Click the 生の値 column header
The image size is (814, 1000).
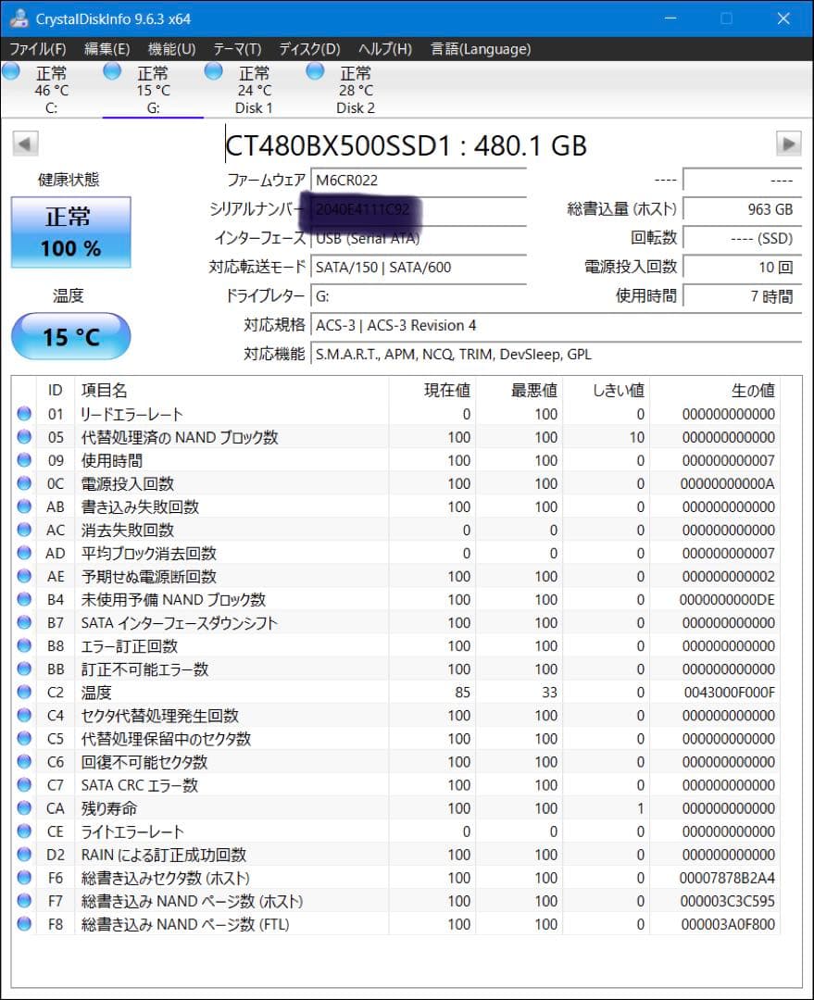715,391
